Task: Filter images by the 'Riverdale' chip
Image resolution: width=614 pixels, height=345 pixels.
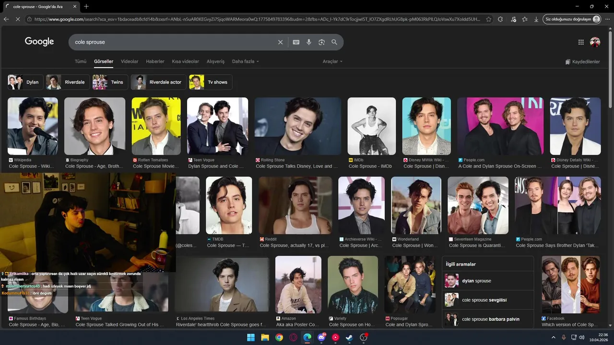Action: (67, 82)
